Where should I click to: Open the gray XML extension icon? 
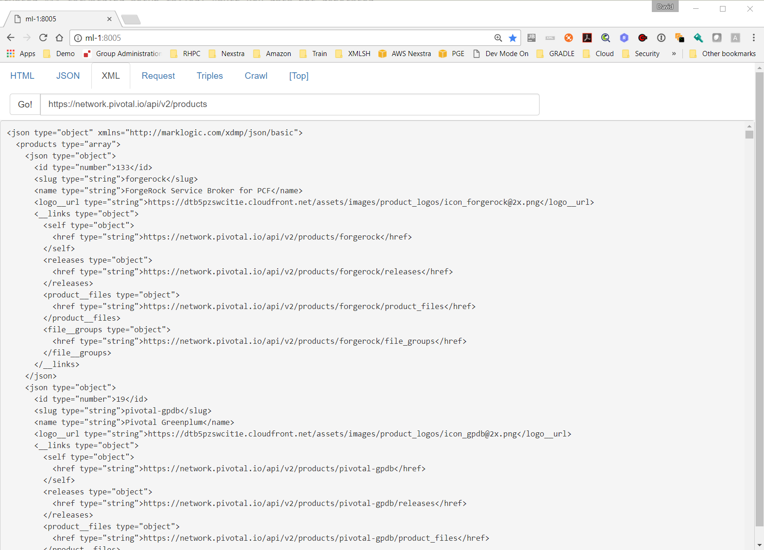click(x=550, y=38)
